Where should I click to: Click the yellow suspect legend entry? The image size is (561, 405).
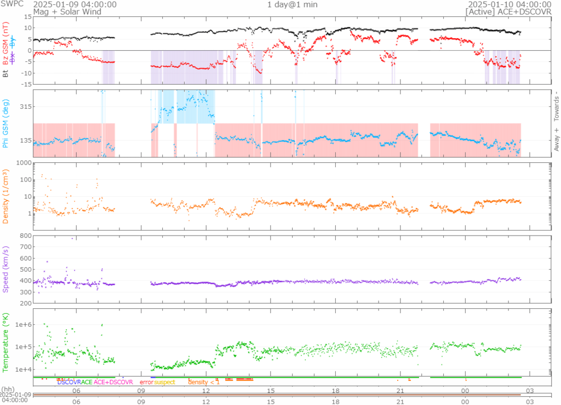[x=164, y=382]
